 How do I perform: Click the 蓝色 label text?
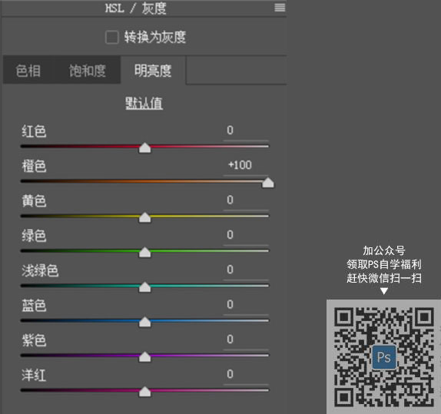click(x=34, y=306)
